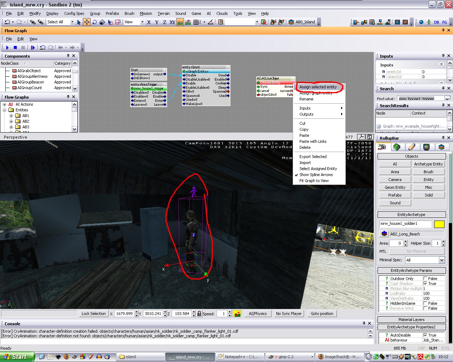Uncheck the Cast Shadow checkbox
The width and height of the screenshot is (453, 362).
[x=425, y=284]
